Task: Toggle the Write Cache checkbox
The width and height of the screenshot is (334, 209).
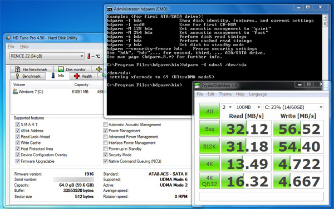Action: 18,143
